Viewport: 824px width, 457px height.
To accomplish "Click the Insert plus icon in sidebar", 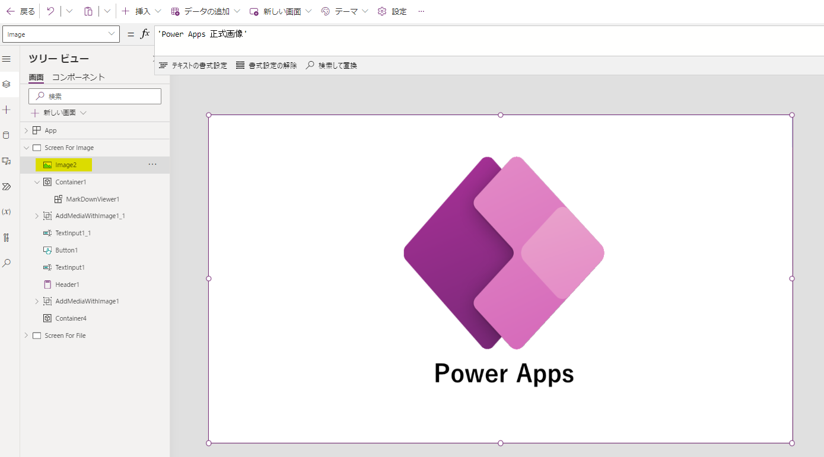I will pos(7,110).
